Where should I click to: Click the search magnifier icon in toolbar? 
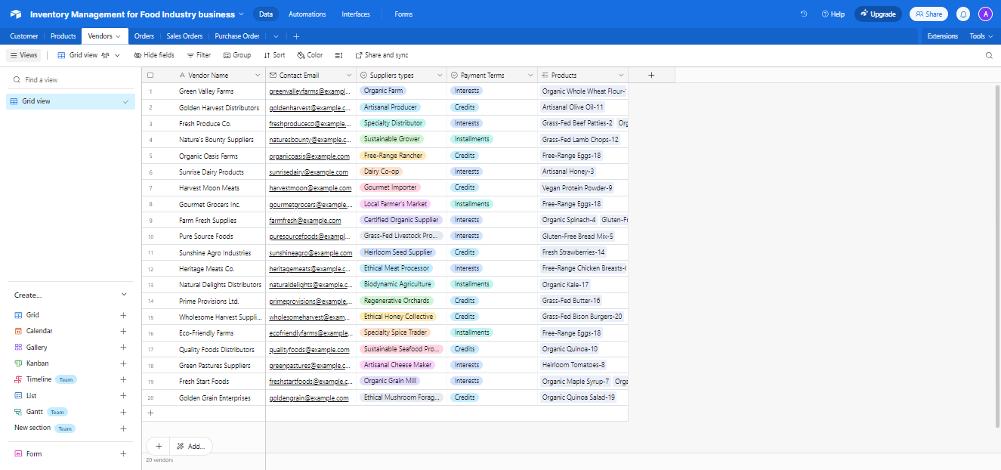point(989,55)
